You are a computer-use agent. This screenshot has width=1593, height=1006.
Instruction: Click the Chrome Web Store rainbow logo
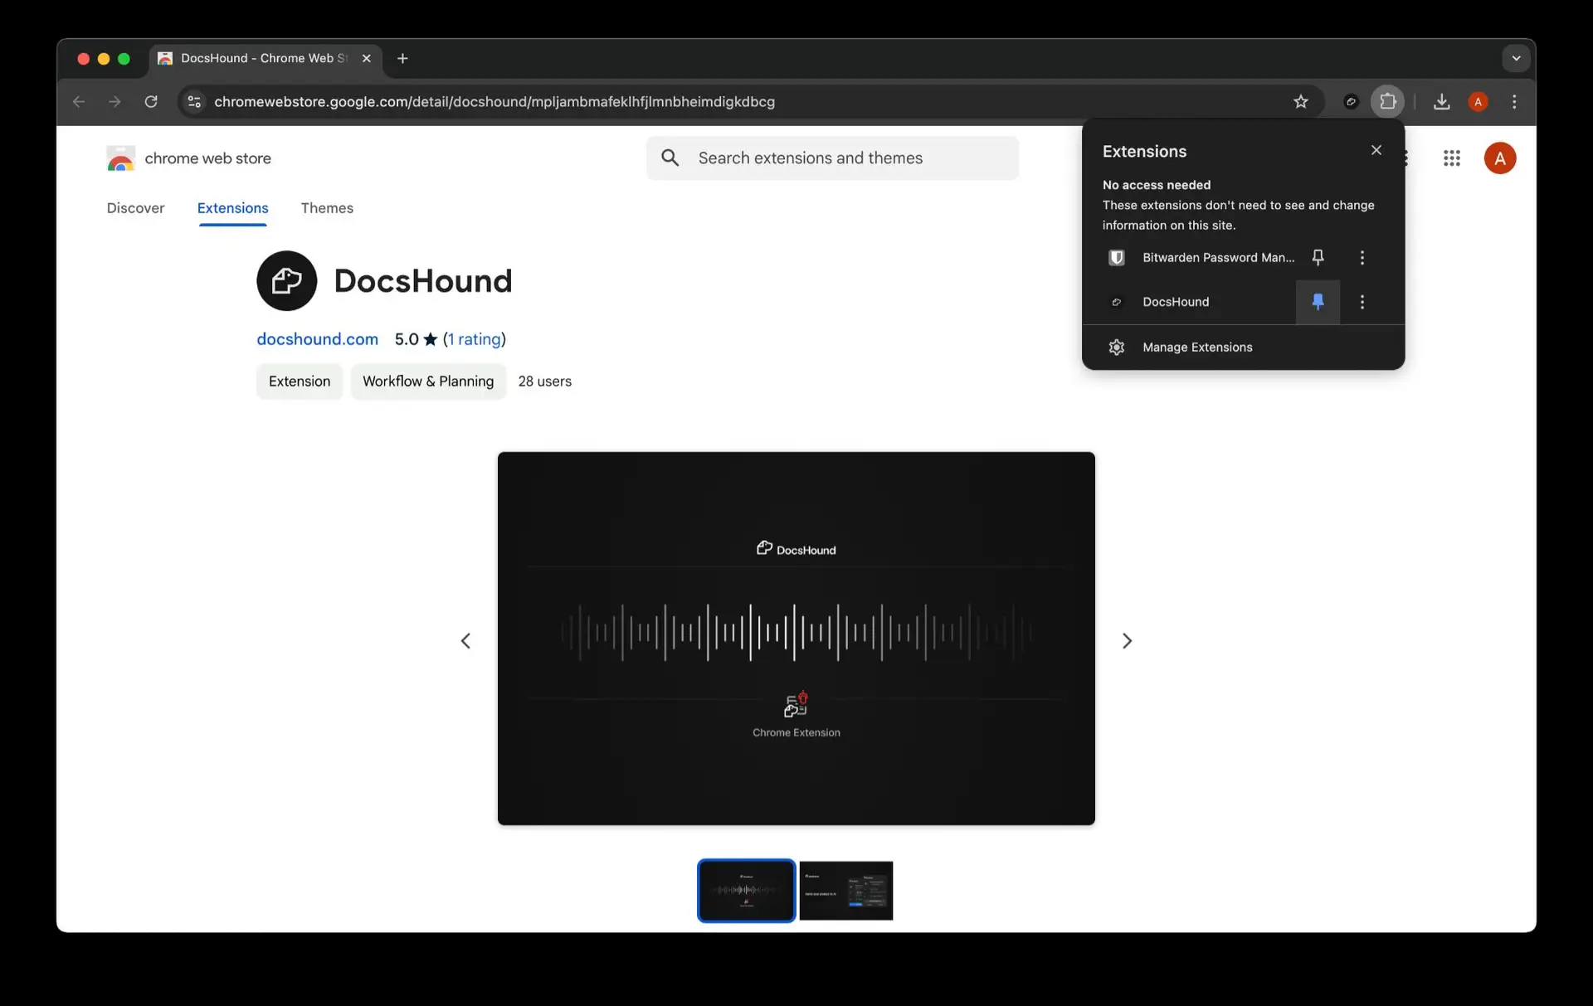pos(120,158)
